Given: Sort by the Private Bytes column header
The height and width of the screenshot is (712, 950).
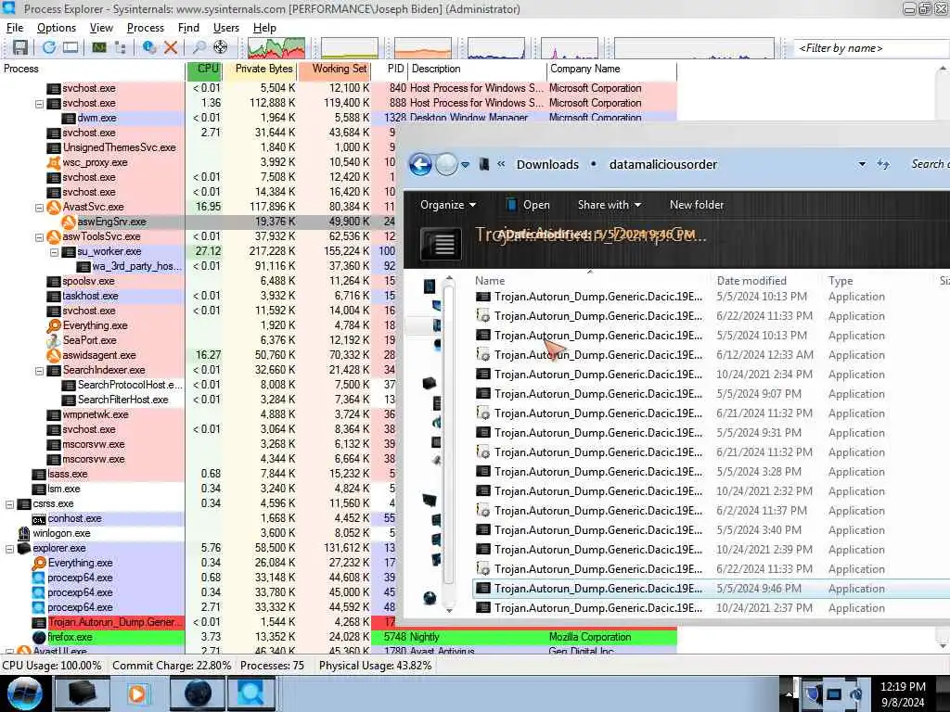Looking at the screenshot, I should coord(261,69).
